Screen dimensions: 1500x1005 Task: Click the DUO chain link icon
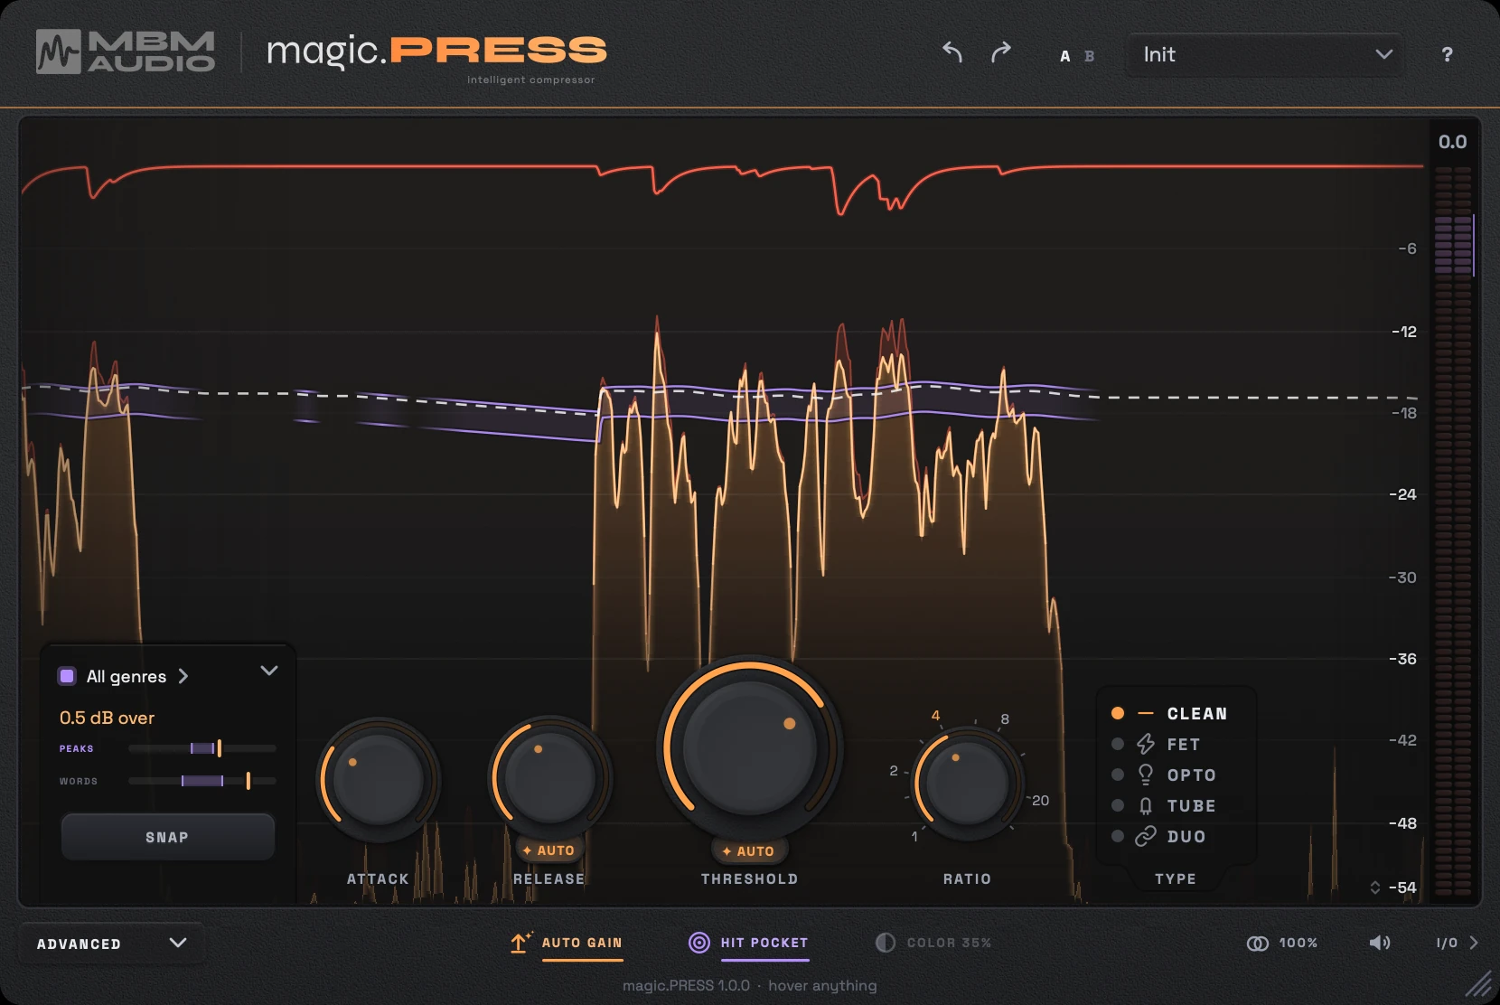1146,836
